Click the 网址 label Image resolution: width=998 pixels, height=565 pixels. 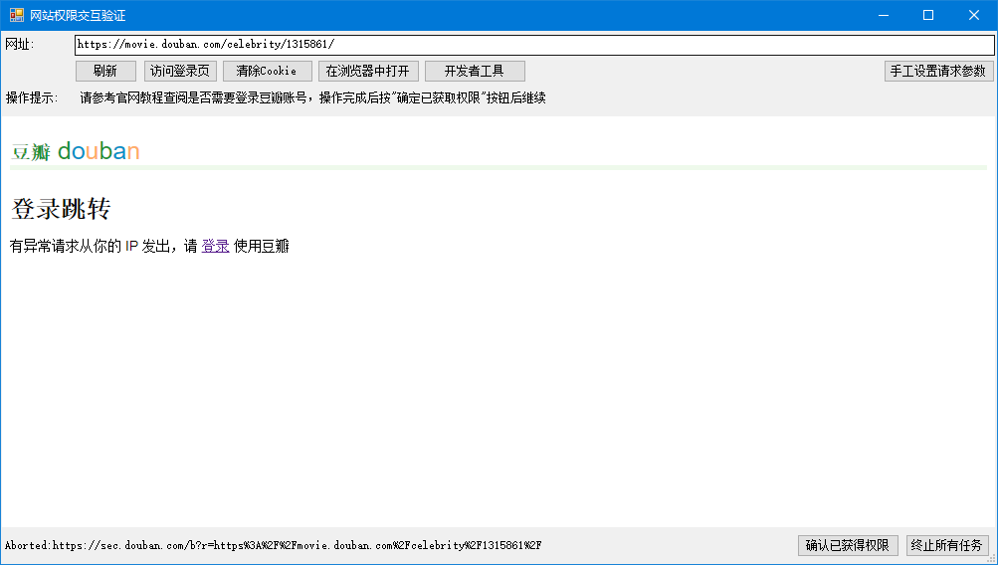pyautogui.click(x=20, y=45)
